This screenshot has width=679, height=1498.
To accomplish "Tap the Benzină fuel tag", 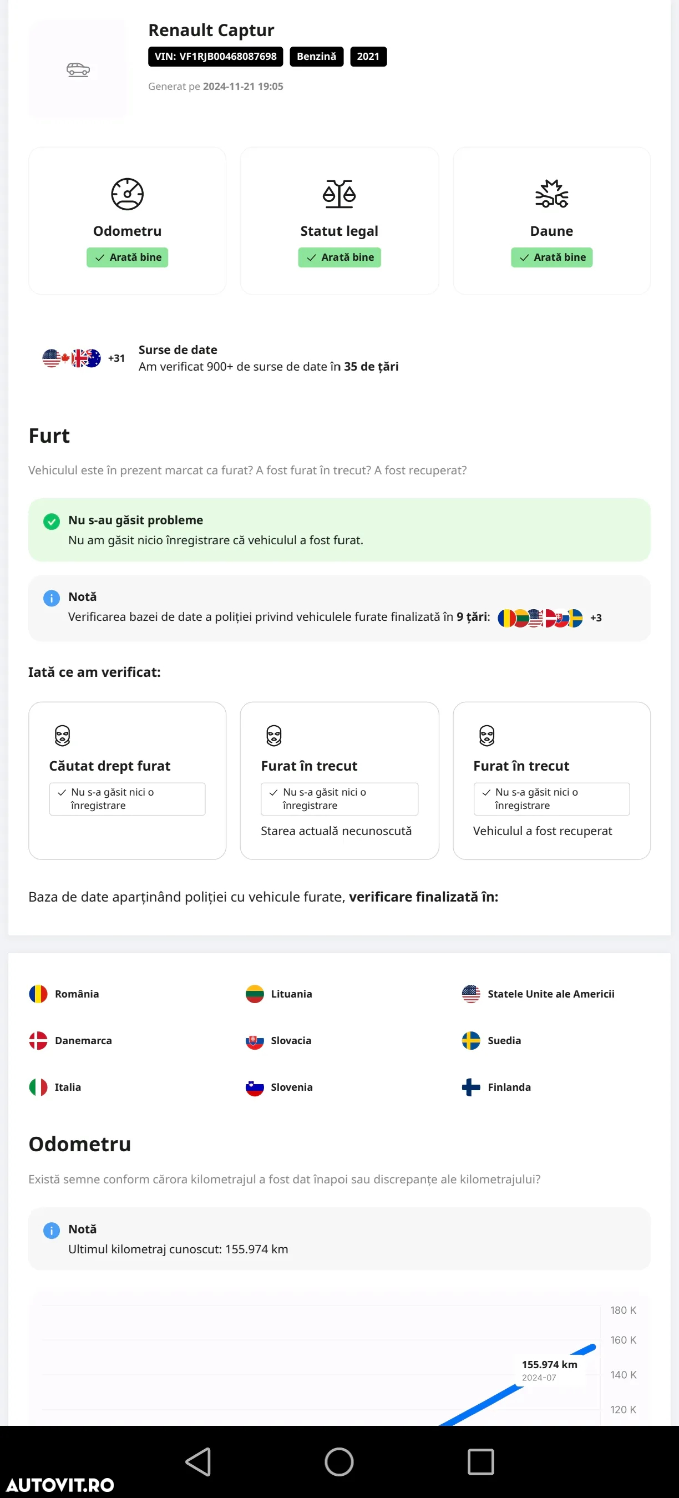I will coord(316,57).
